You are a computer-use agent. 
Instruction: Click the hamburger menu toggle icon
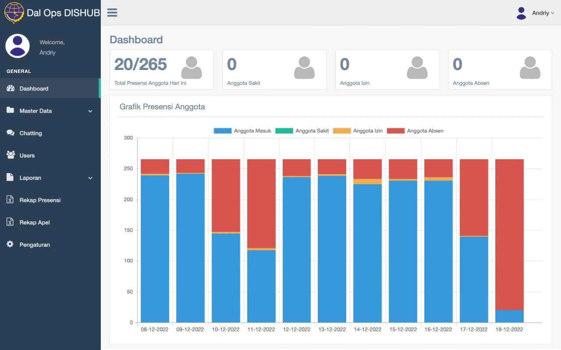112,13
